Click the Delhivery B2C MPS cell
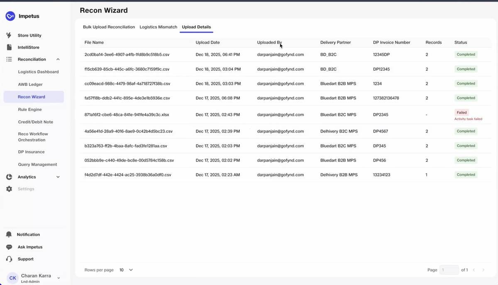This screenshot has height=285, width=498. 339,131
